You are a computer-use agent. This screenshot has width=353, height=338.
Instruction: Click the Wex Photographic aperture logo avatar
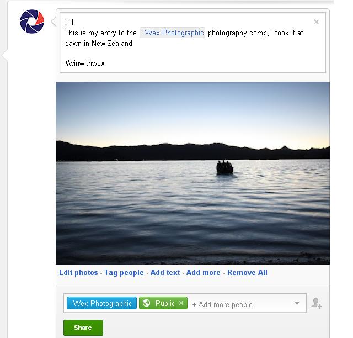tap(32, 22)
